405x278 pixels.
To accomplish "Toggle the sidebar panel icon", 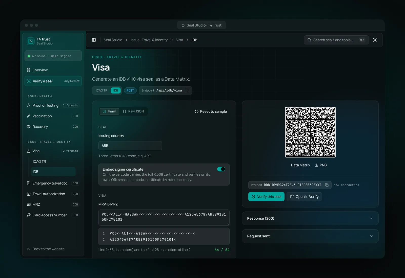I will (x=94, y=40).
